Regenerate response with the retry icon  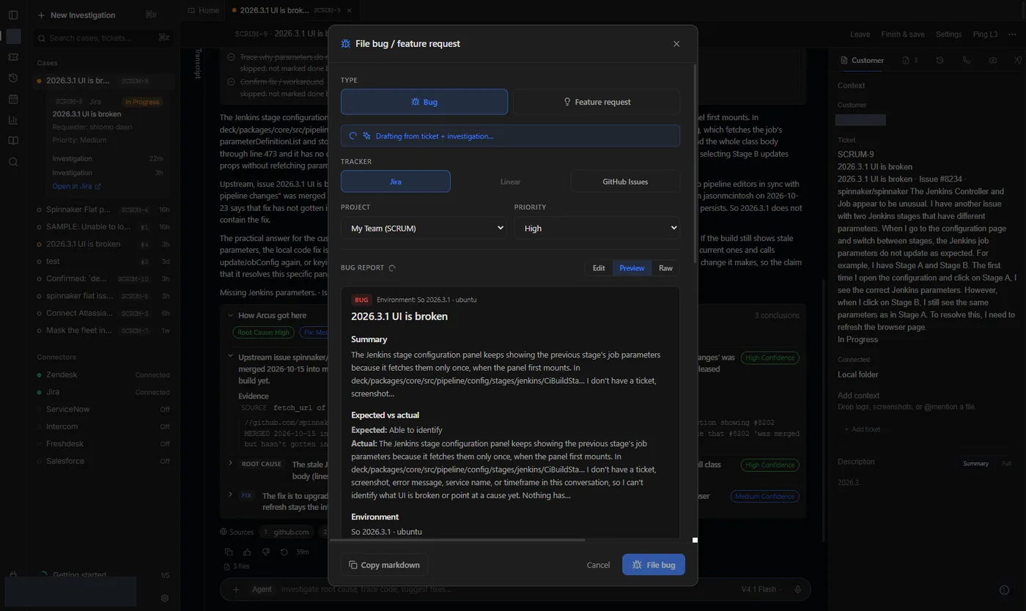284,552
